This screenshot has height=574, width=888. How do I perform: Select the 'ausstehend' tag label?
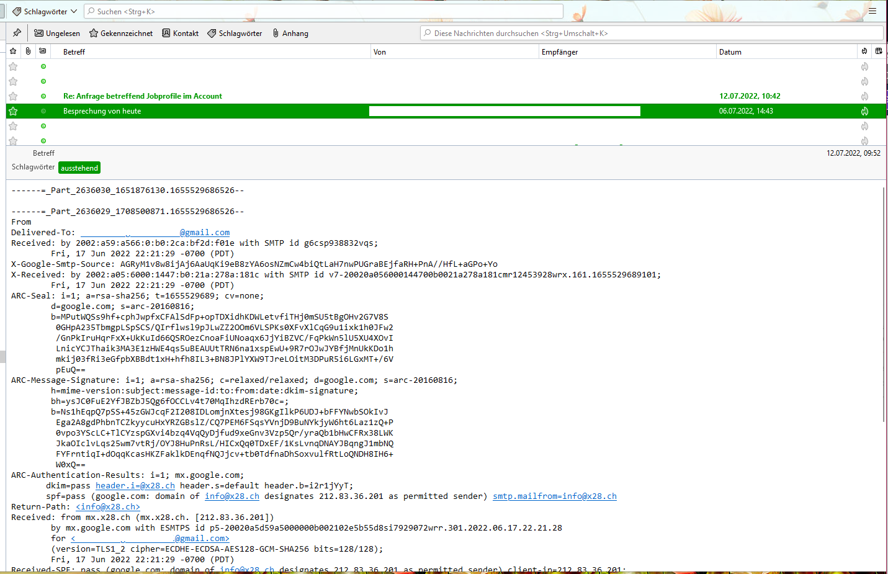79,168
